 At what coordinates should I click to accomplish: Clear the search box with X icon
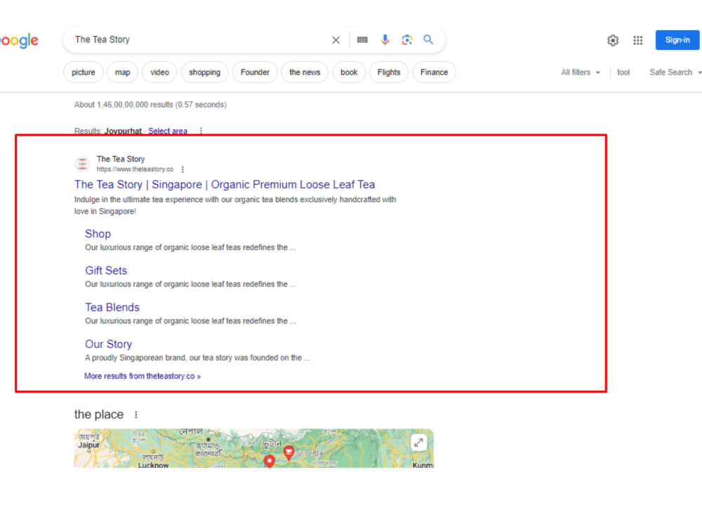[336, 40]
